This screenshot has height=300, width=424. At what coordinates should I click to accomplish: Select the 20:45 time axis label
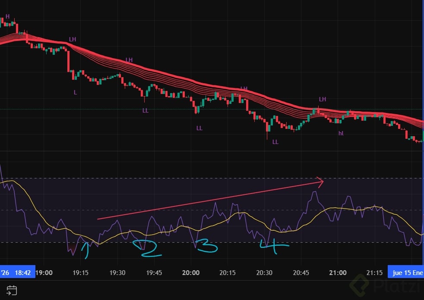point(301,272)
